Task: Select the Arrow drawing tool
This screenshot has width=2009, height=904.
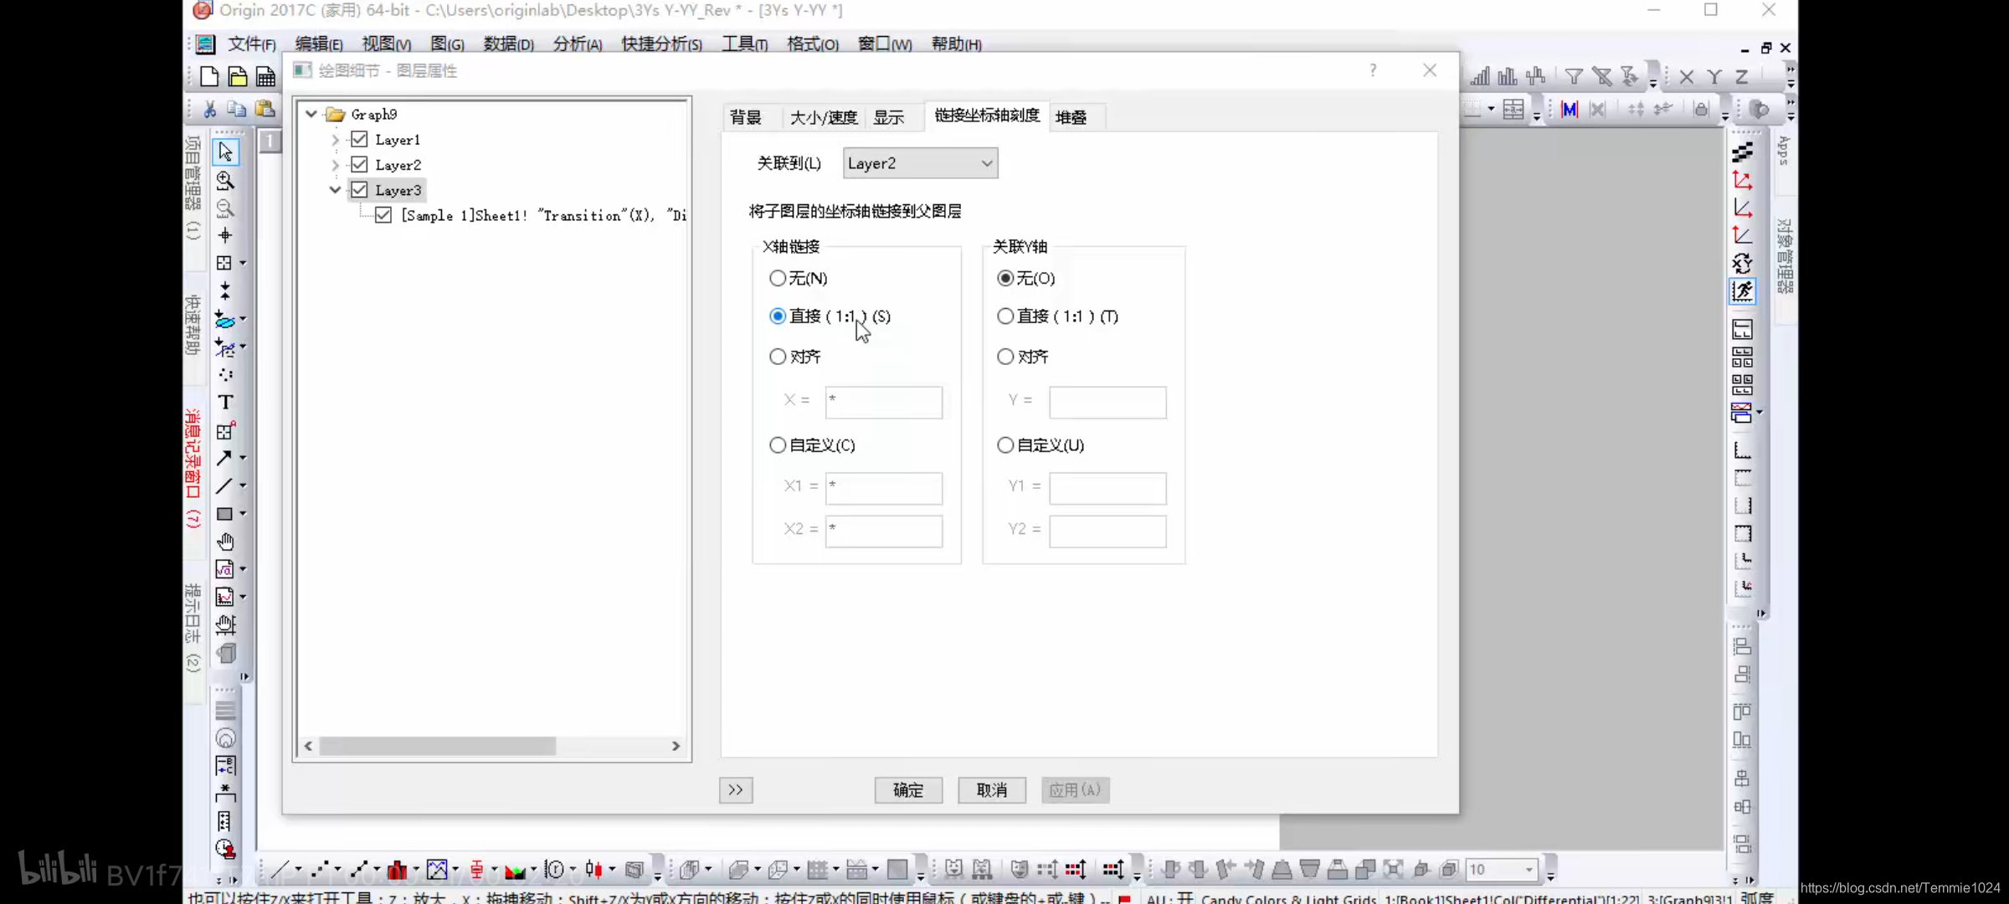Action: [224, 458]
